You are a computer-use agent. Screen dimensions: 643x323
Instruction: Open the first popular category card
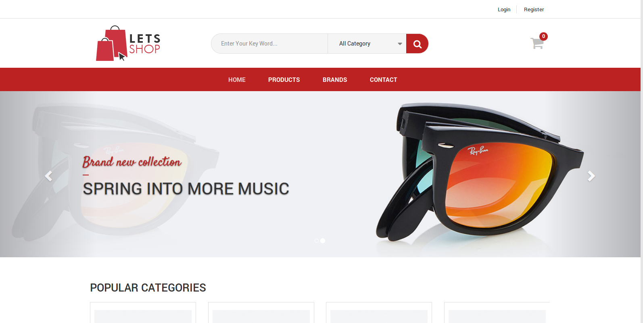click(x=143, y=313)
